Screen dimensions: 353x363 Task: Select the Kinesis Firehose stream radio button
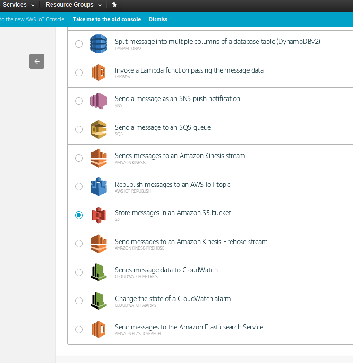tap(79, 244)
